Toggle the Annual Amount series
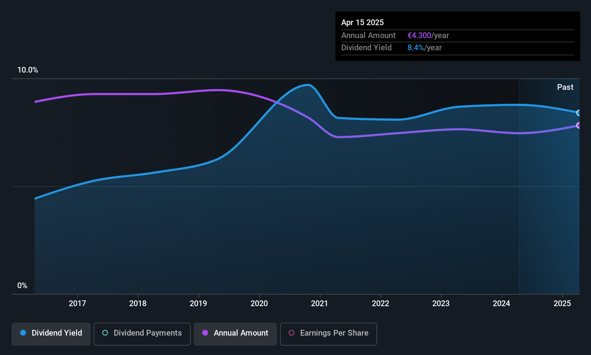Image resolution: width=591 pixels, height=355 pixels. tap(235, 334)
